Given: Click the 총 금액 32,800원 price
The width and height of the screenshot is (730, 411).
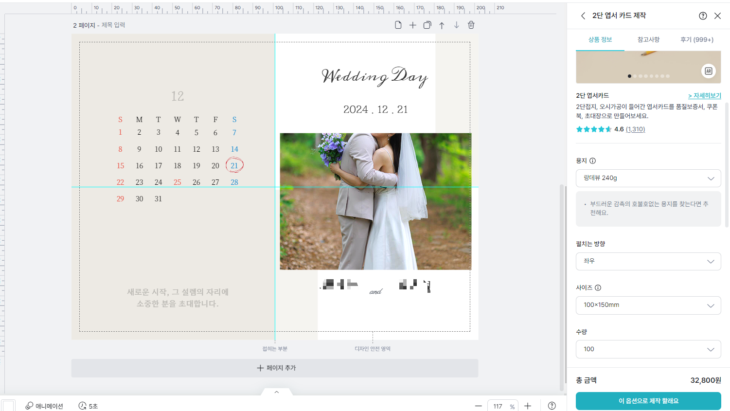Looking at the screenshot, I should [x=706, y=380].
